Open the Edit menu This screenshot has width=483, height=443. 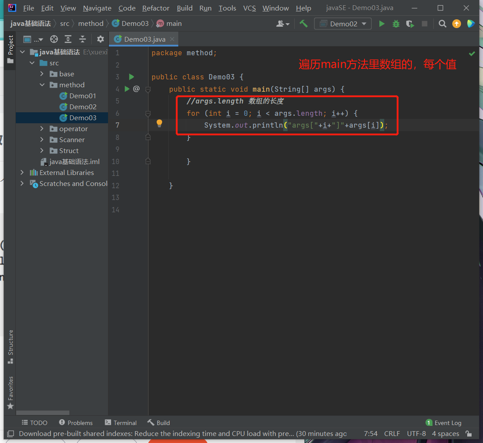(x=47, y=8)
